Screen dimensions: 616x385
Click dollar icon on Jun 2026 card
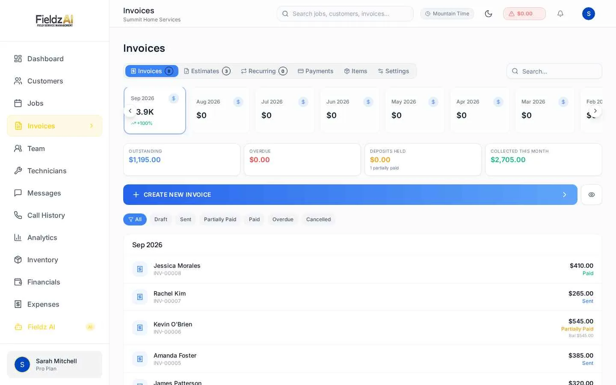pyautogui.click(x=368, y=102)
